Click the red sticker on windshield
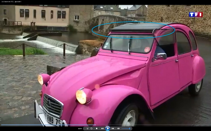This screenshot has height=131, width=211. [147, 49]
